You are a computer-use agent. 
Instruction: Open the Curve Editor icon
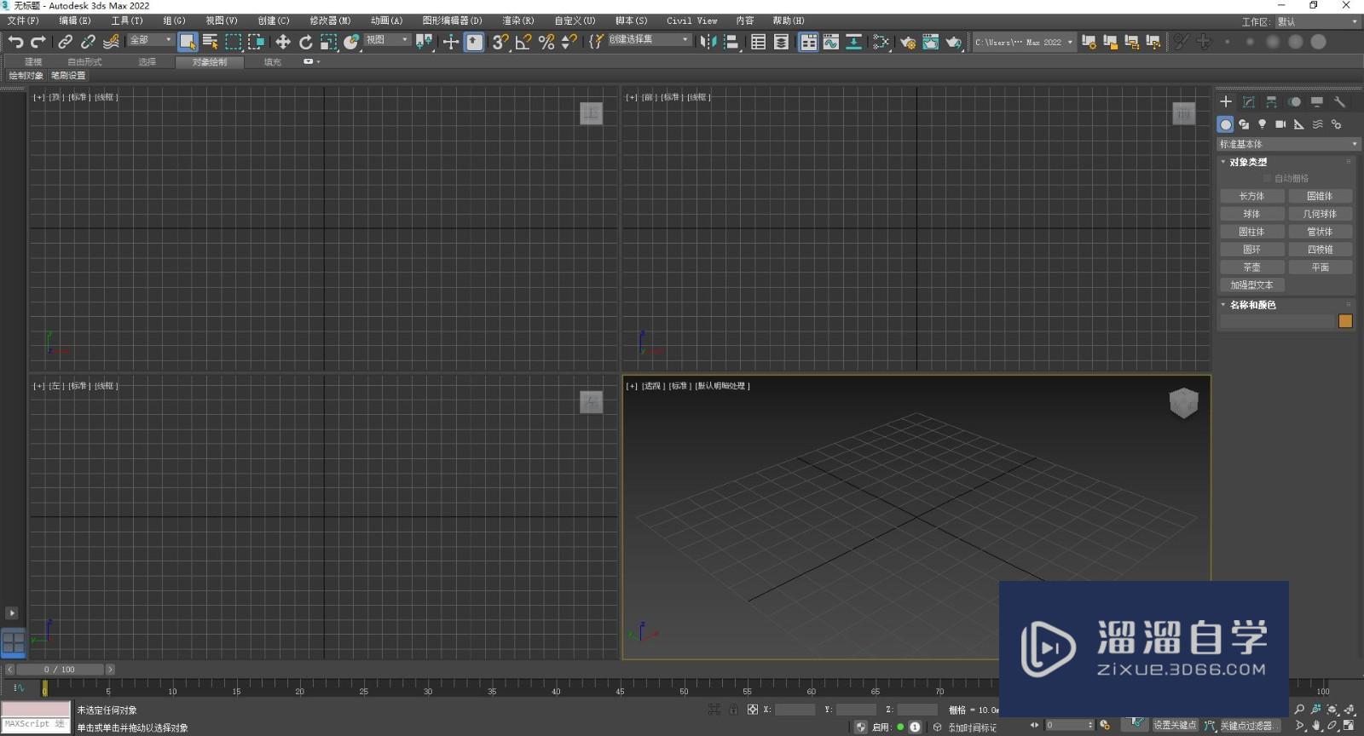point(830,42)
